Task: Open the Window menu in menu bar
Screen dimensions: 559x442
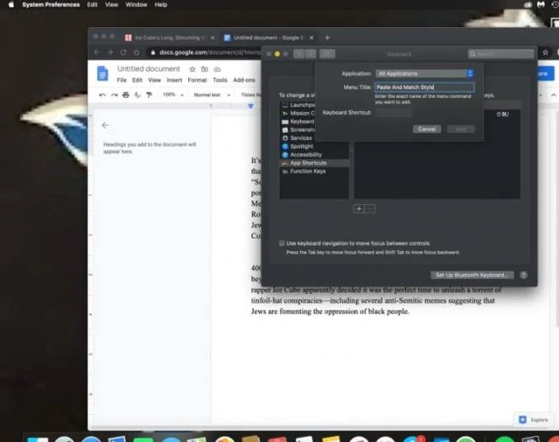Action: [x=136, y=5]
